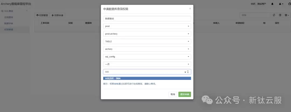Open the prod-archery instance dropdown
Screen dimensions: 291x112
(x=147, y=34)
